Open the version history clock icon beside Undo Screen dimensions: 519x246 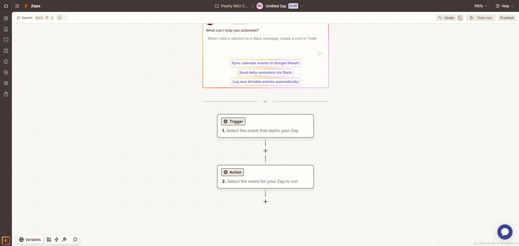pos(460,18)
